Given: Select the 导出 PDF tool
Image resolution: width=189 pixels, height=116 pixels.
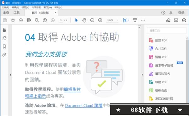Looking at the screenshot, I should pyautogui.click(x=158, y=82).
